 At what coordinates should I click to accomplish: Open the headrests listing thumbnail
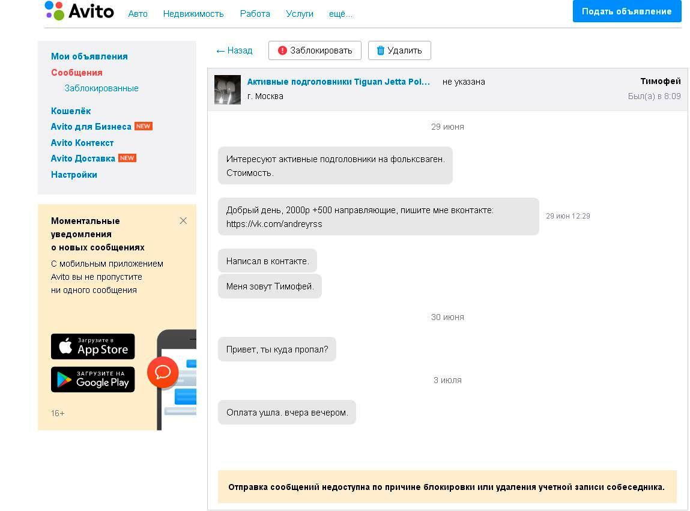point(228,90)
